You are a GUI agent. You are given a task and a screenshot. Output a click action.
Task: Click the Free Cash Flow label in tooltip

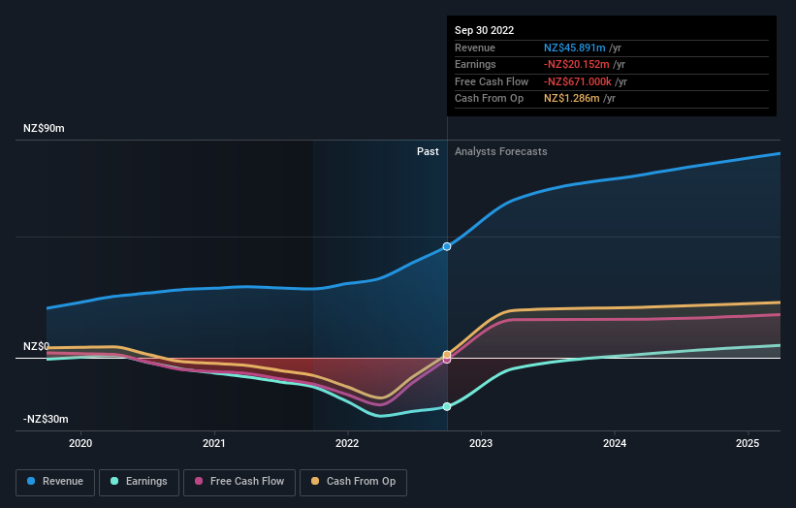point(492,81)
